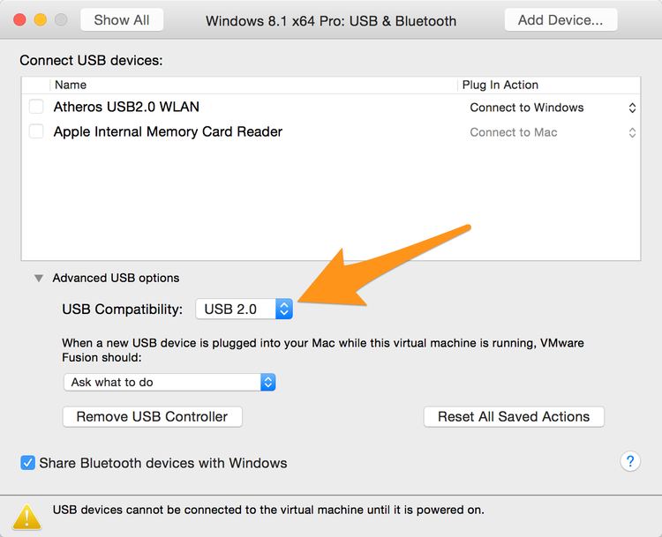Screen dimensions: 662x537
Task: Click the USB Compatibility: label
Action: pos(123,310)
